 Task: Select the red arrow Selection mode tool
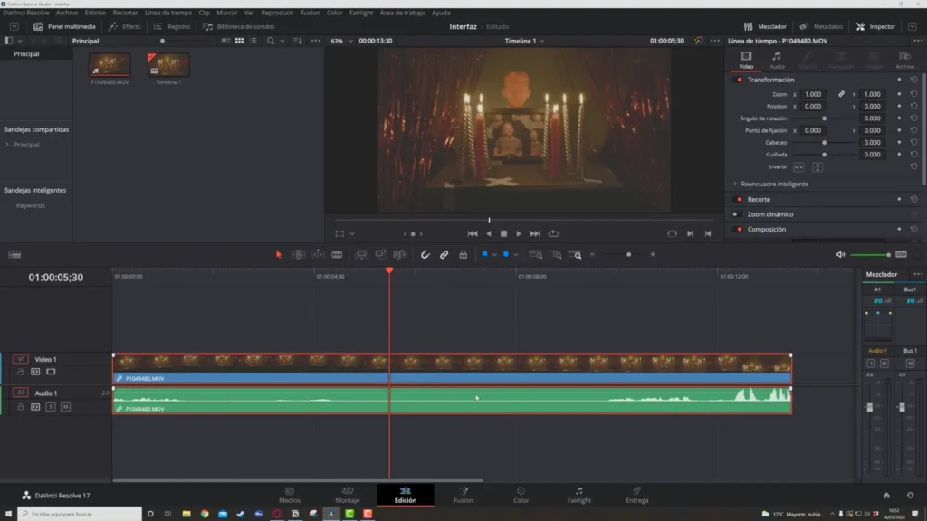click(279, 255)
